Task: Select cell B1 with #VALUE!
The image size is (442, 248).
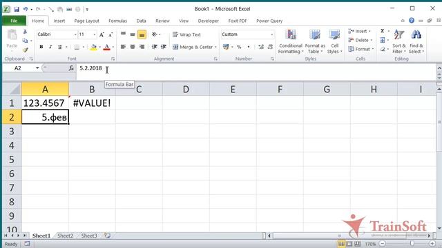Action: click(x=92, y=103)
